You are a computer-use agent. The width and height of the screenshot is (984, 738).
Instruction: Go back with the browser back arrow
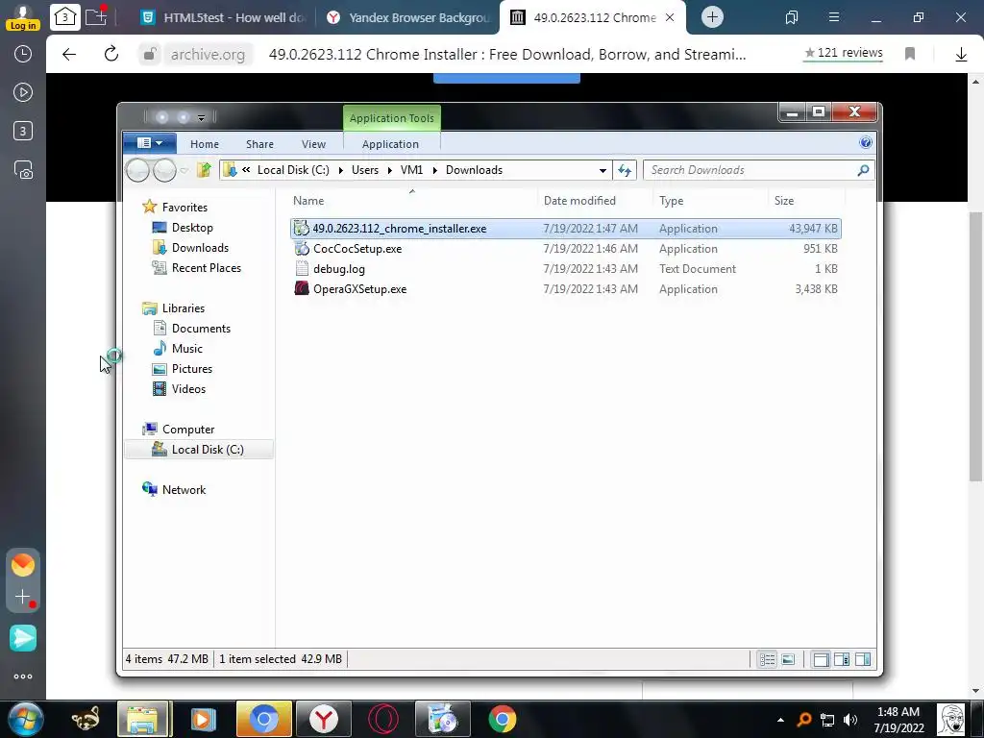pos(69,55)
